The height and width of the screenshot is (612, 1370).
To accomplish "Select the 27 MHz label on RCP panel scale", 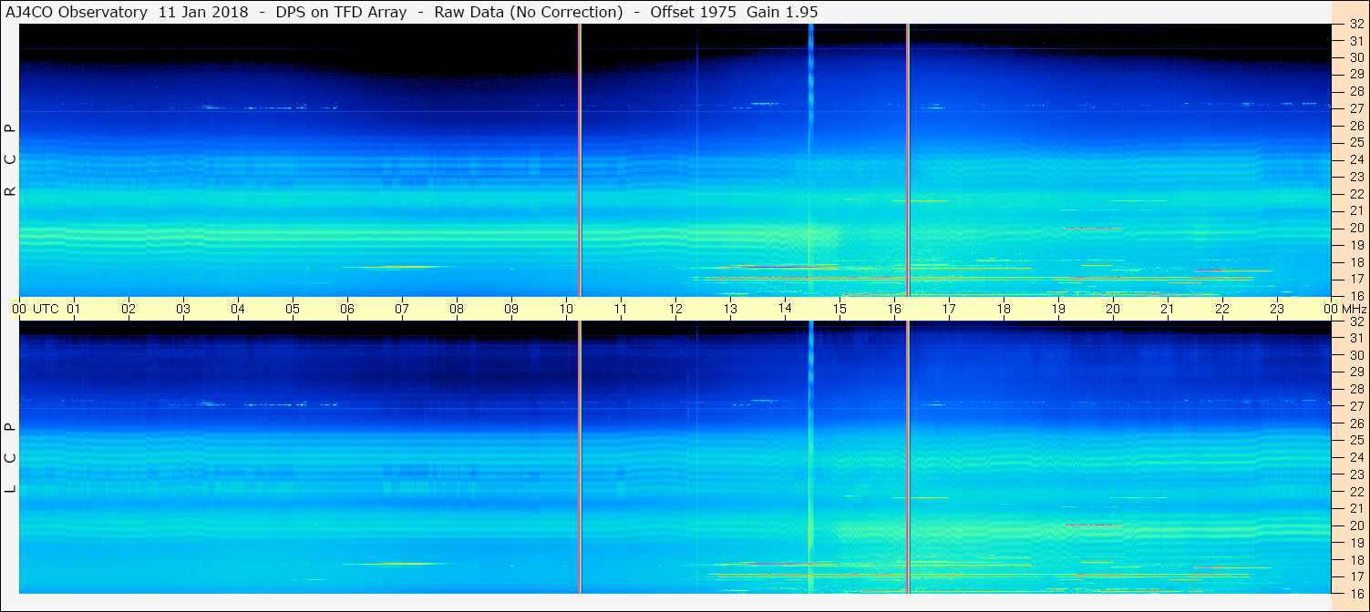I will point(1355,108).
